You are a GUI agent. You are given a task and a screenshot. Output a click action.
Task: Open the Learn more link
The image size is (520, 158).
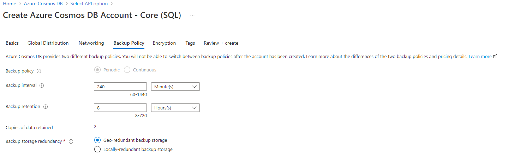(480, 56)
